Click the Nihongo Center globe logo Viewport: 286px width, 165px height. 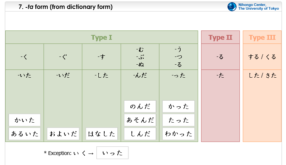click(x=232, y=7)
